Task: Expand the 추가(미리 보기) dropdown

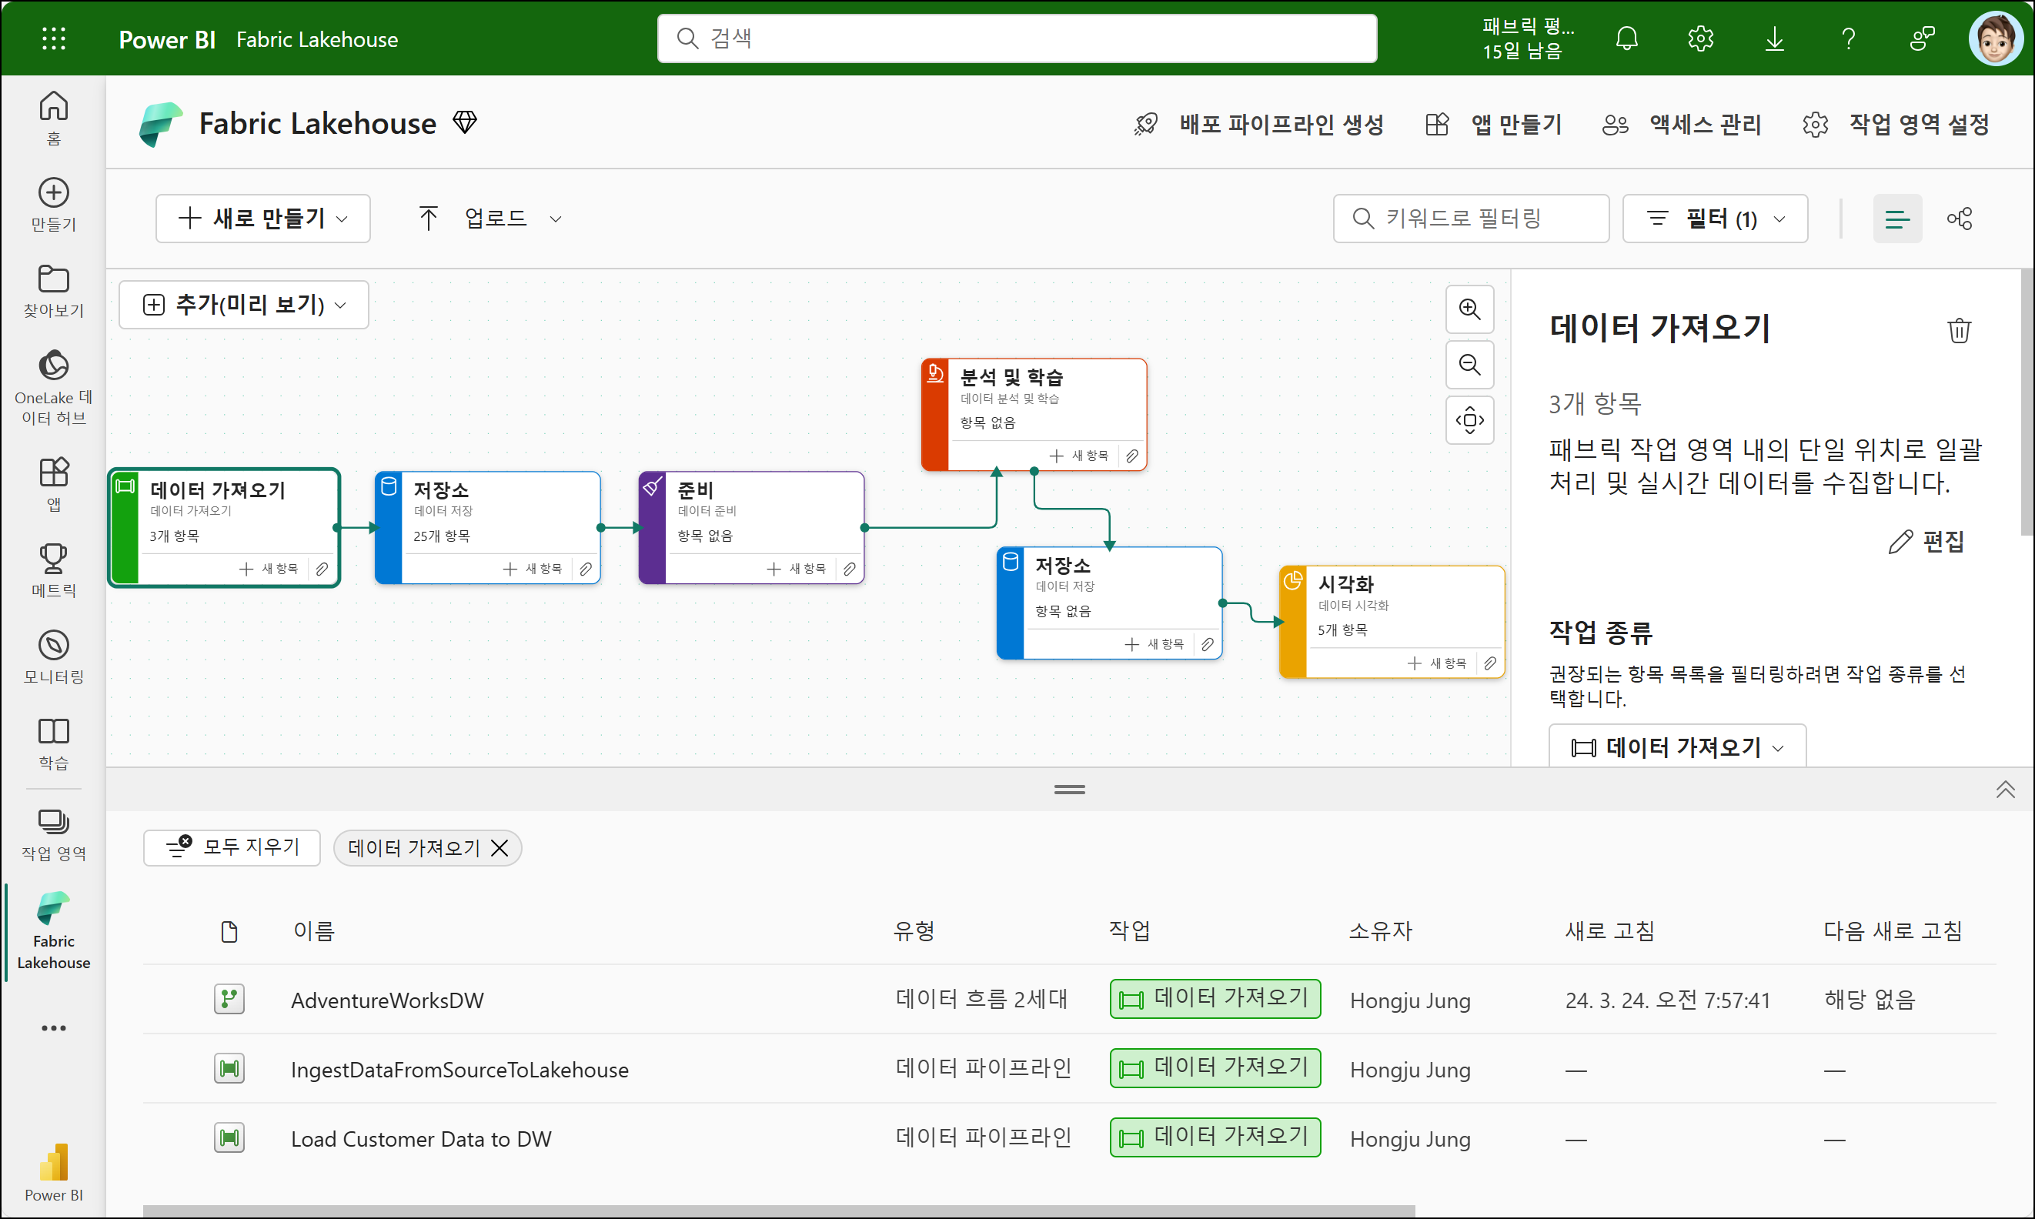Action: [244, 305]
